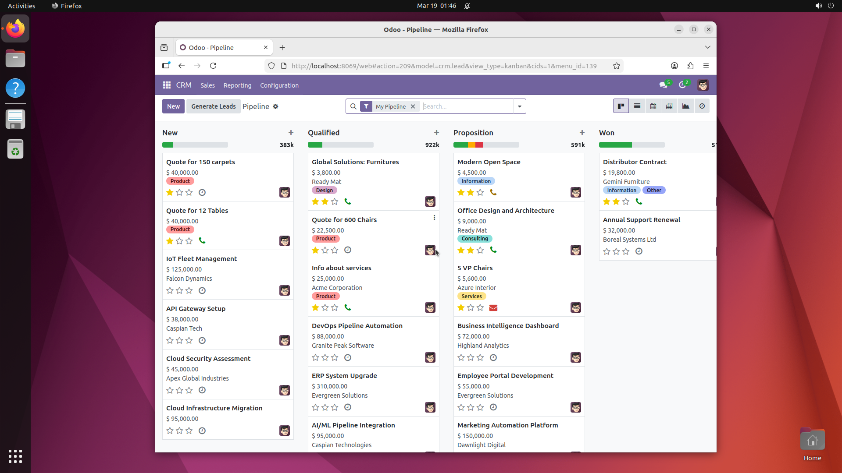Open the Odoo apps grid menu

pyautogui.click(x=167, y=85)
